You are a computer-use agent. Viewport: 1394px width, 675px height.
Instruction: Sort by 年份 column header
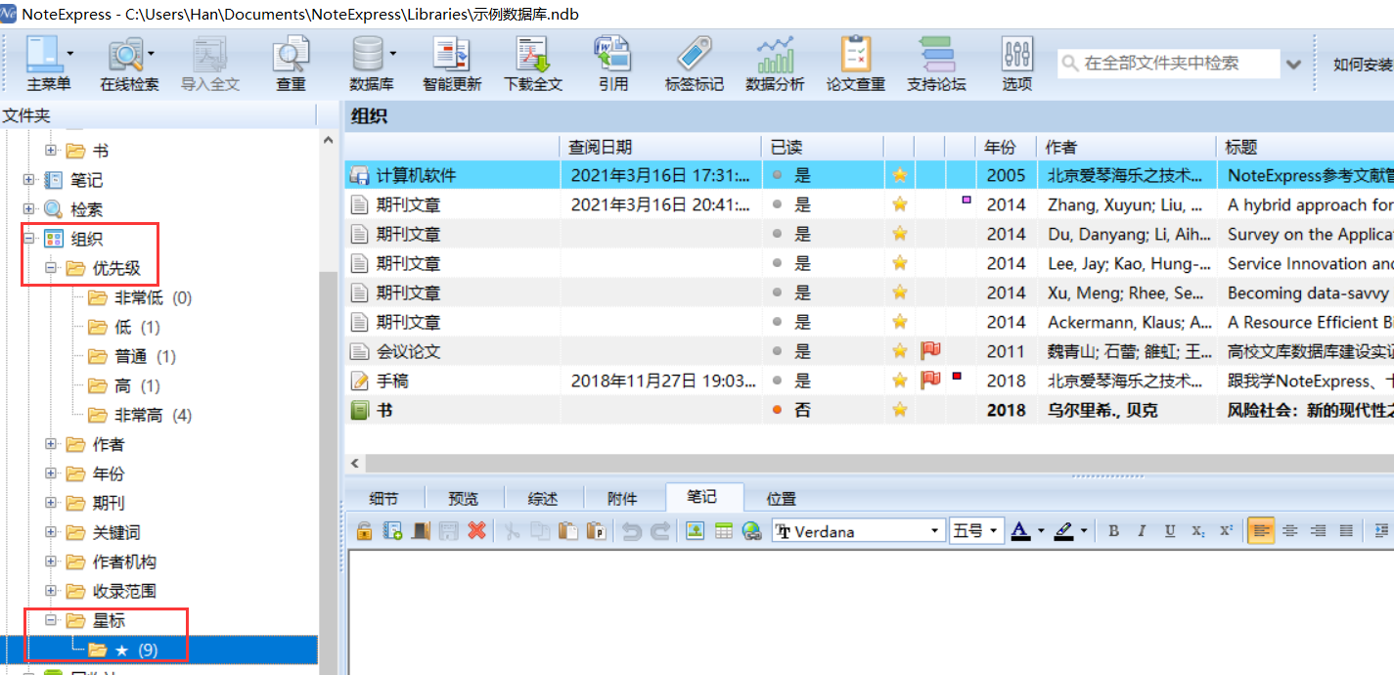(x=1006, y=147)
